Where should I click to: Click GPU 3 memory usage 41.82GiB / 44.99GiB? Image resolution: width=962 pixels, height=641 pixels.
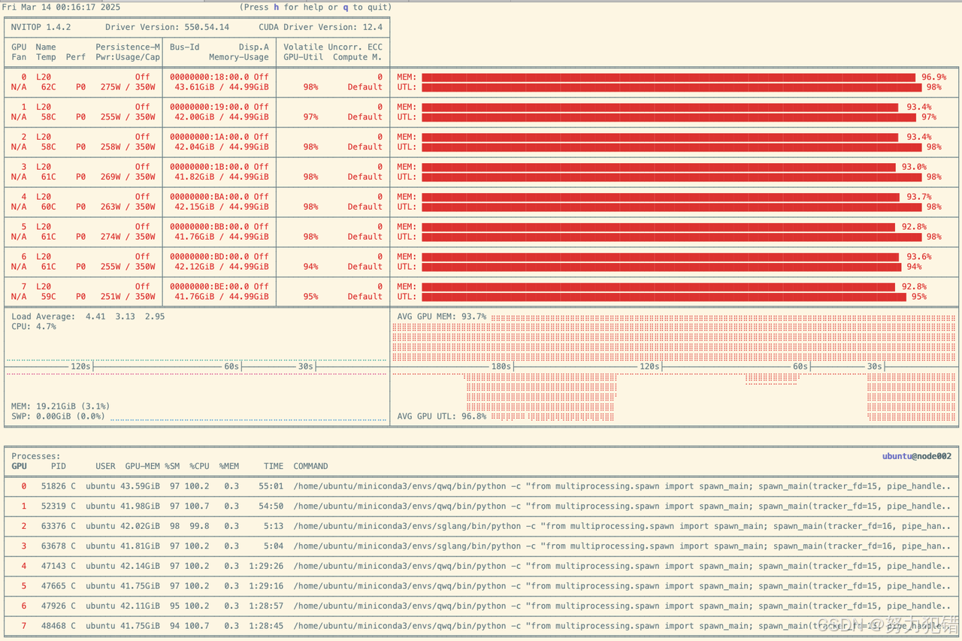(221, 177)
